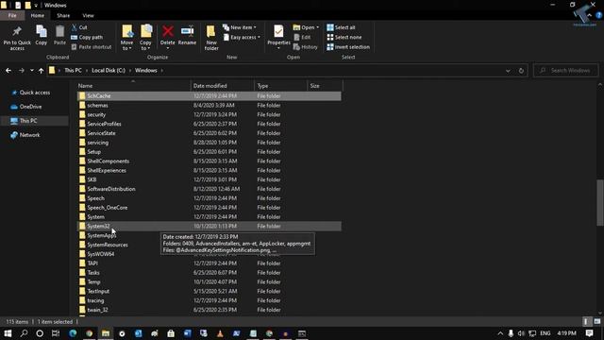Open Task View on the taskbar
Viewport: 604px width, 340px height.
click(56, 333)
